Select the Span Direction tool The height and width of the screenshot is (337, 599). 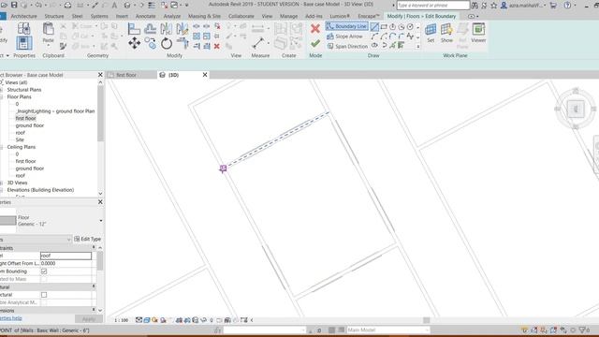click(x=347, y=46)
